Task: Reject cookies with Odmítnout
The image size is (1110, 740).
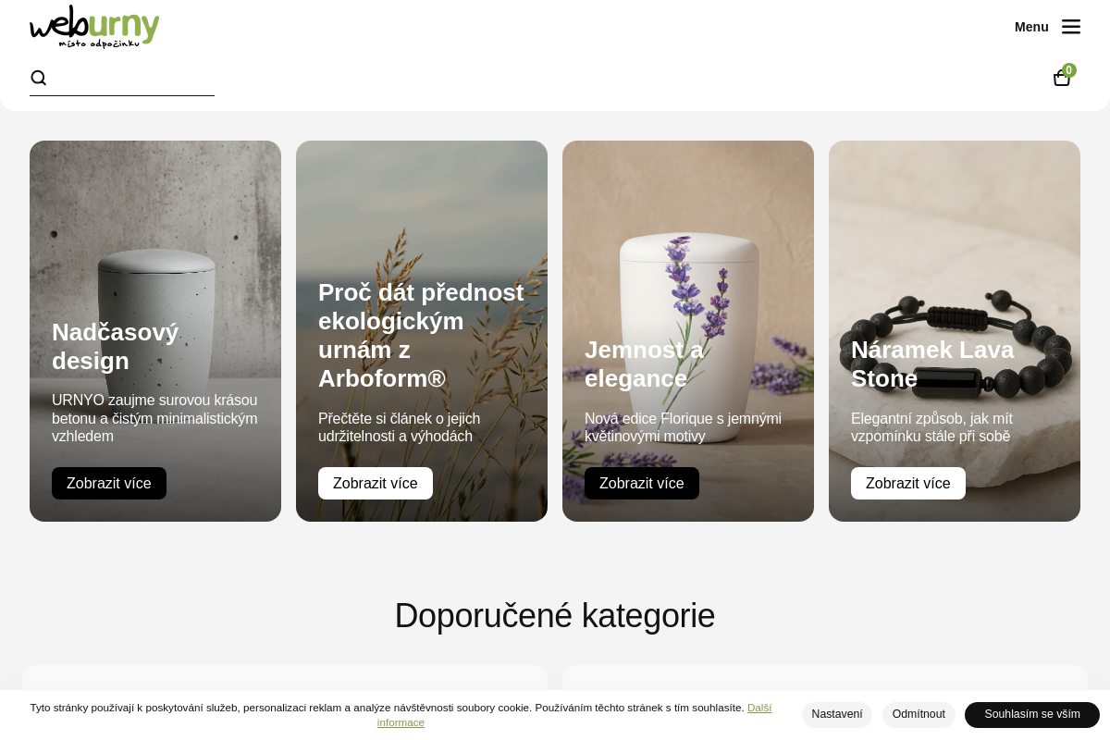Action: [x=919, y=714]
